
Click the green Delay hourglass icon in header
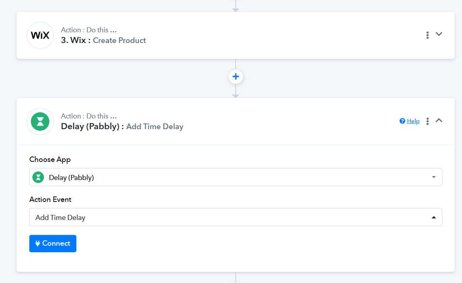pos(40,122)
